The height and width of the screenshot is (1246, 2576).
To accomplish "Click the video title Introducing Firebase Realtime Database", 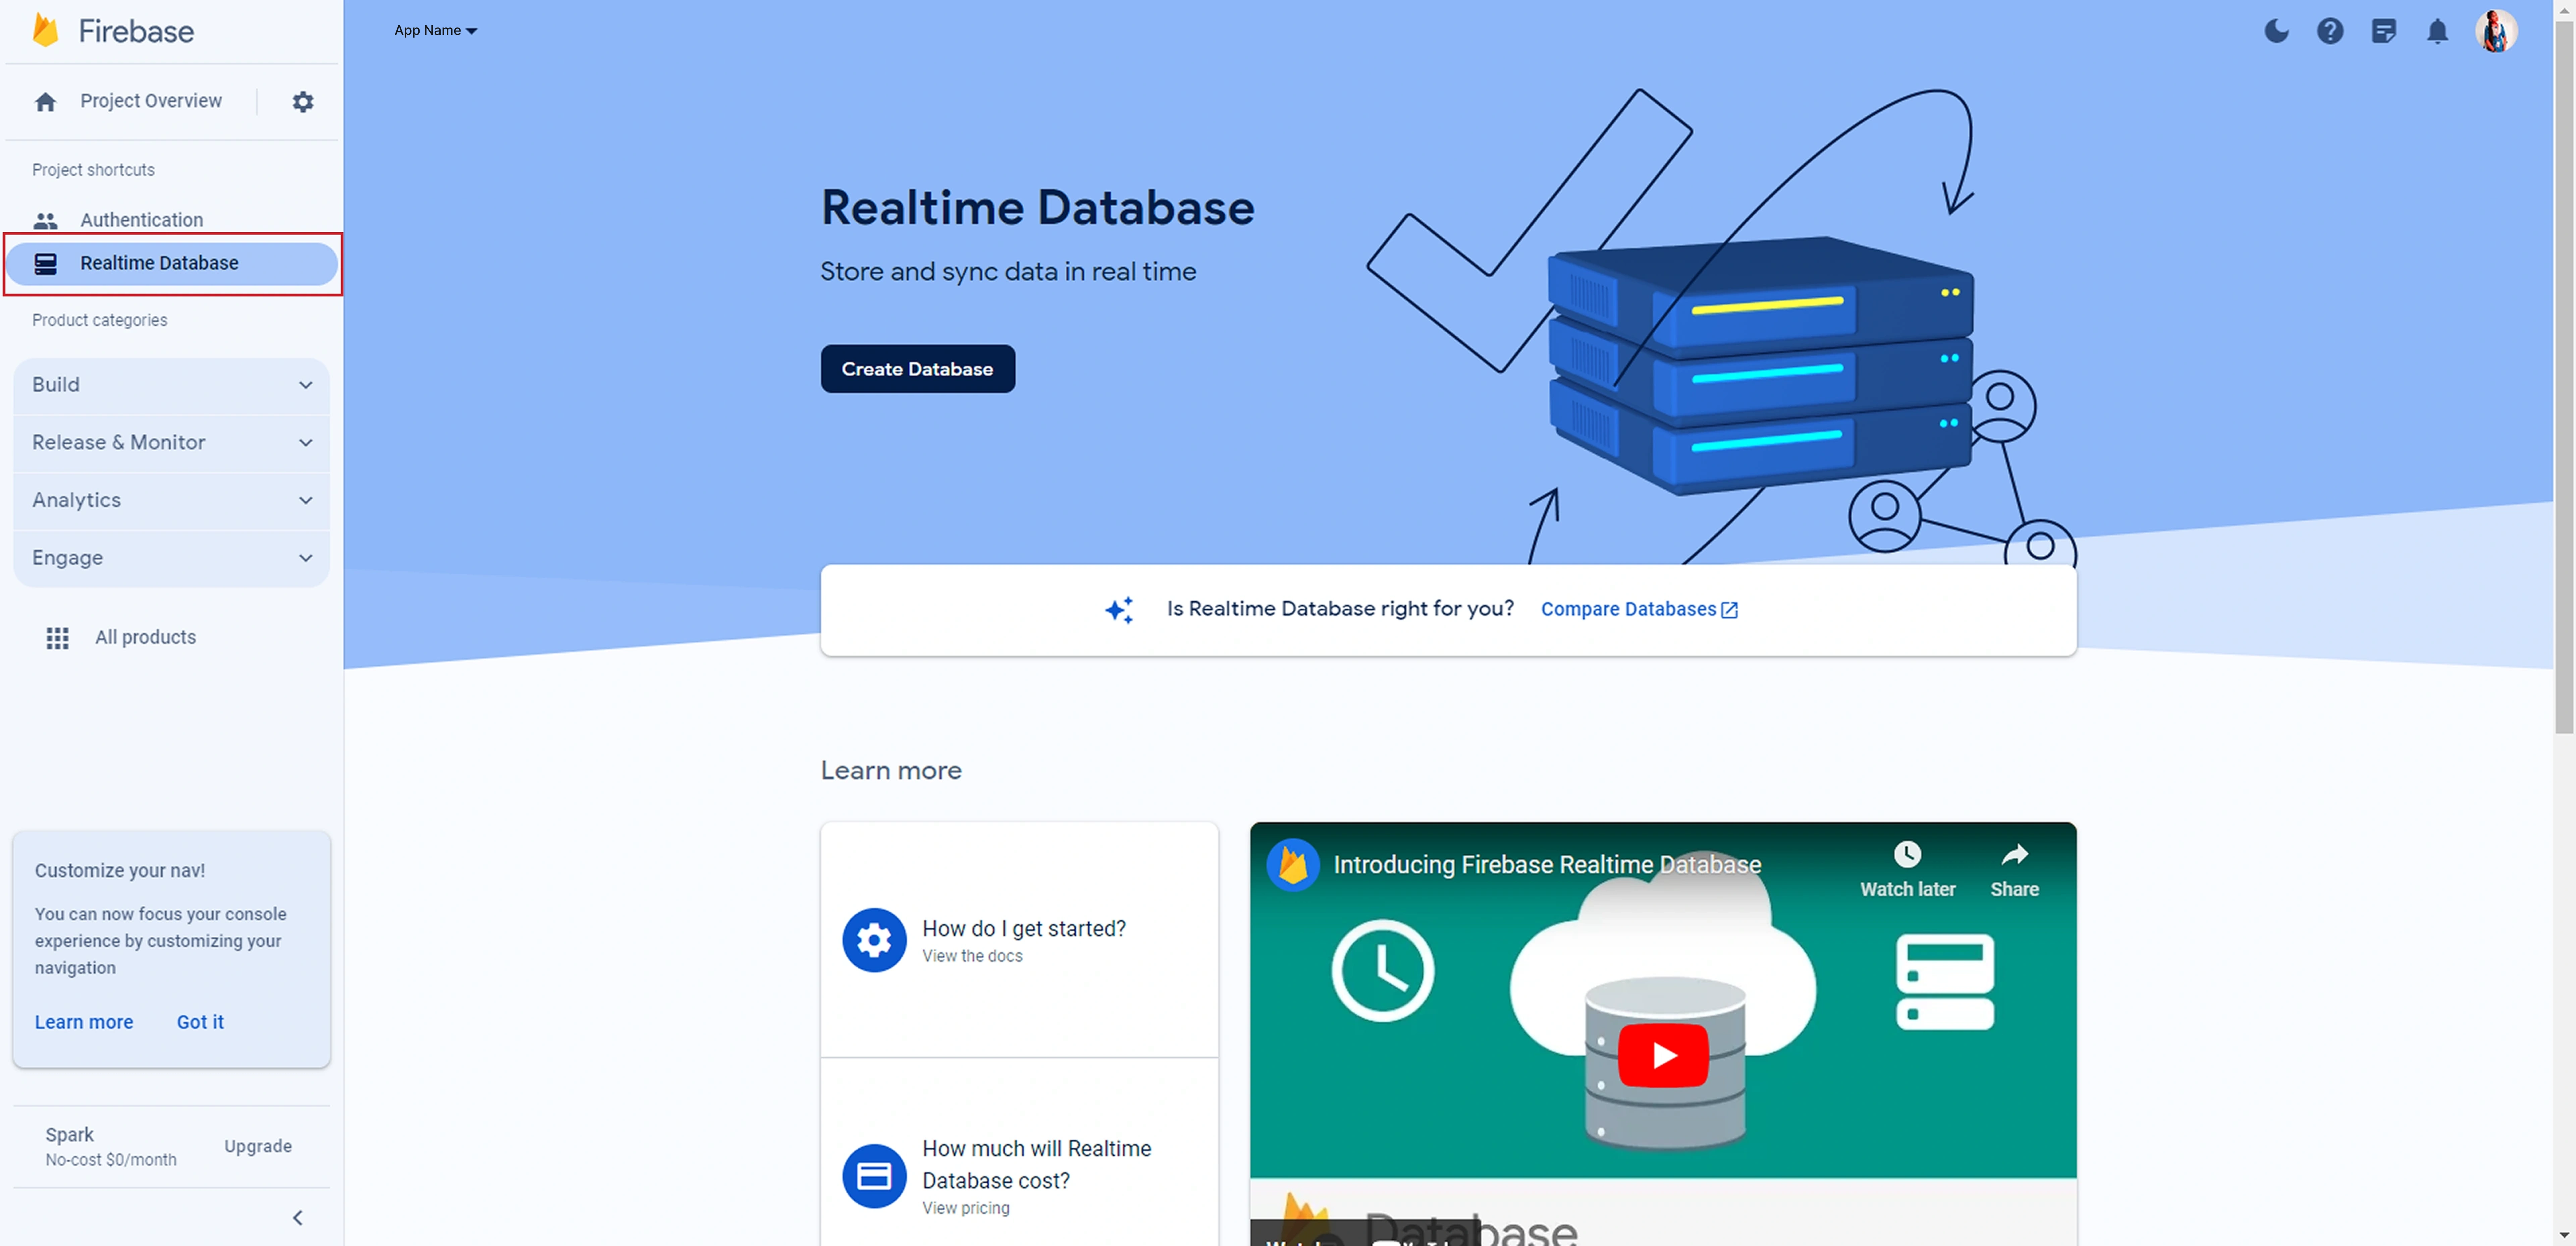I will [x=1547, y=865].
